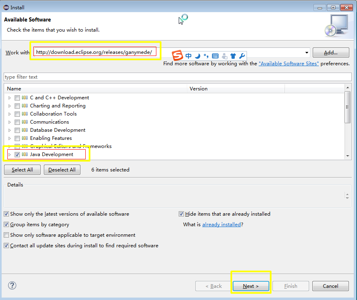Click the Charting and Reporting category icon
Screen dimensions: 357x300
pos(25,106)
